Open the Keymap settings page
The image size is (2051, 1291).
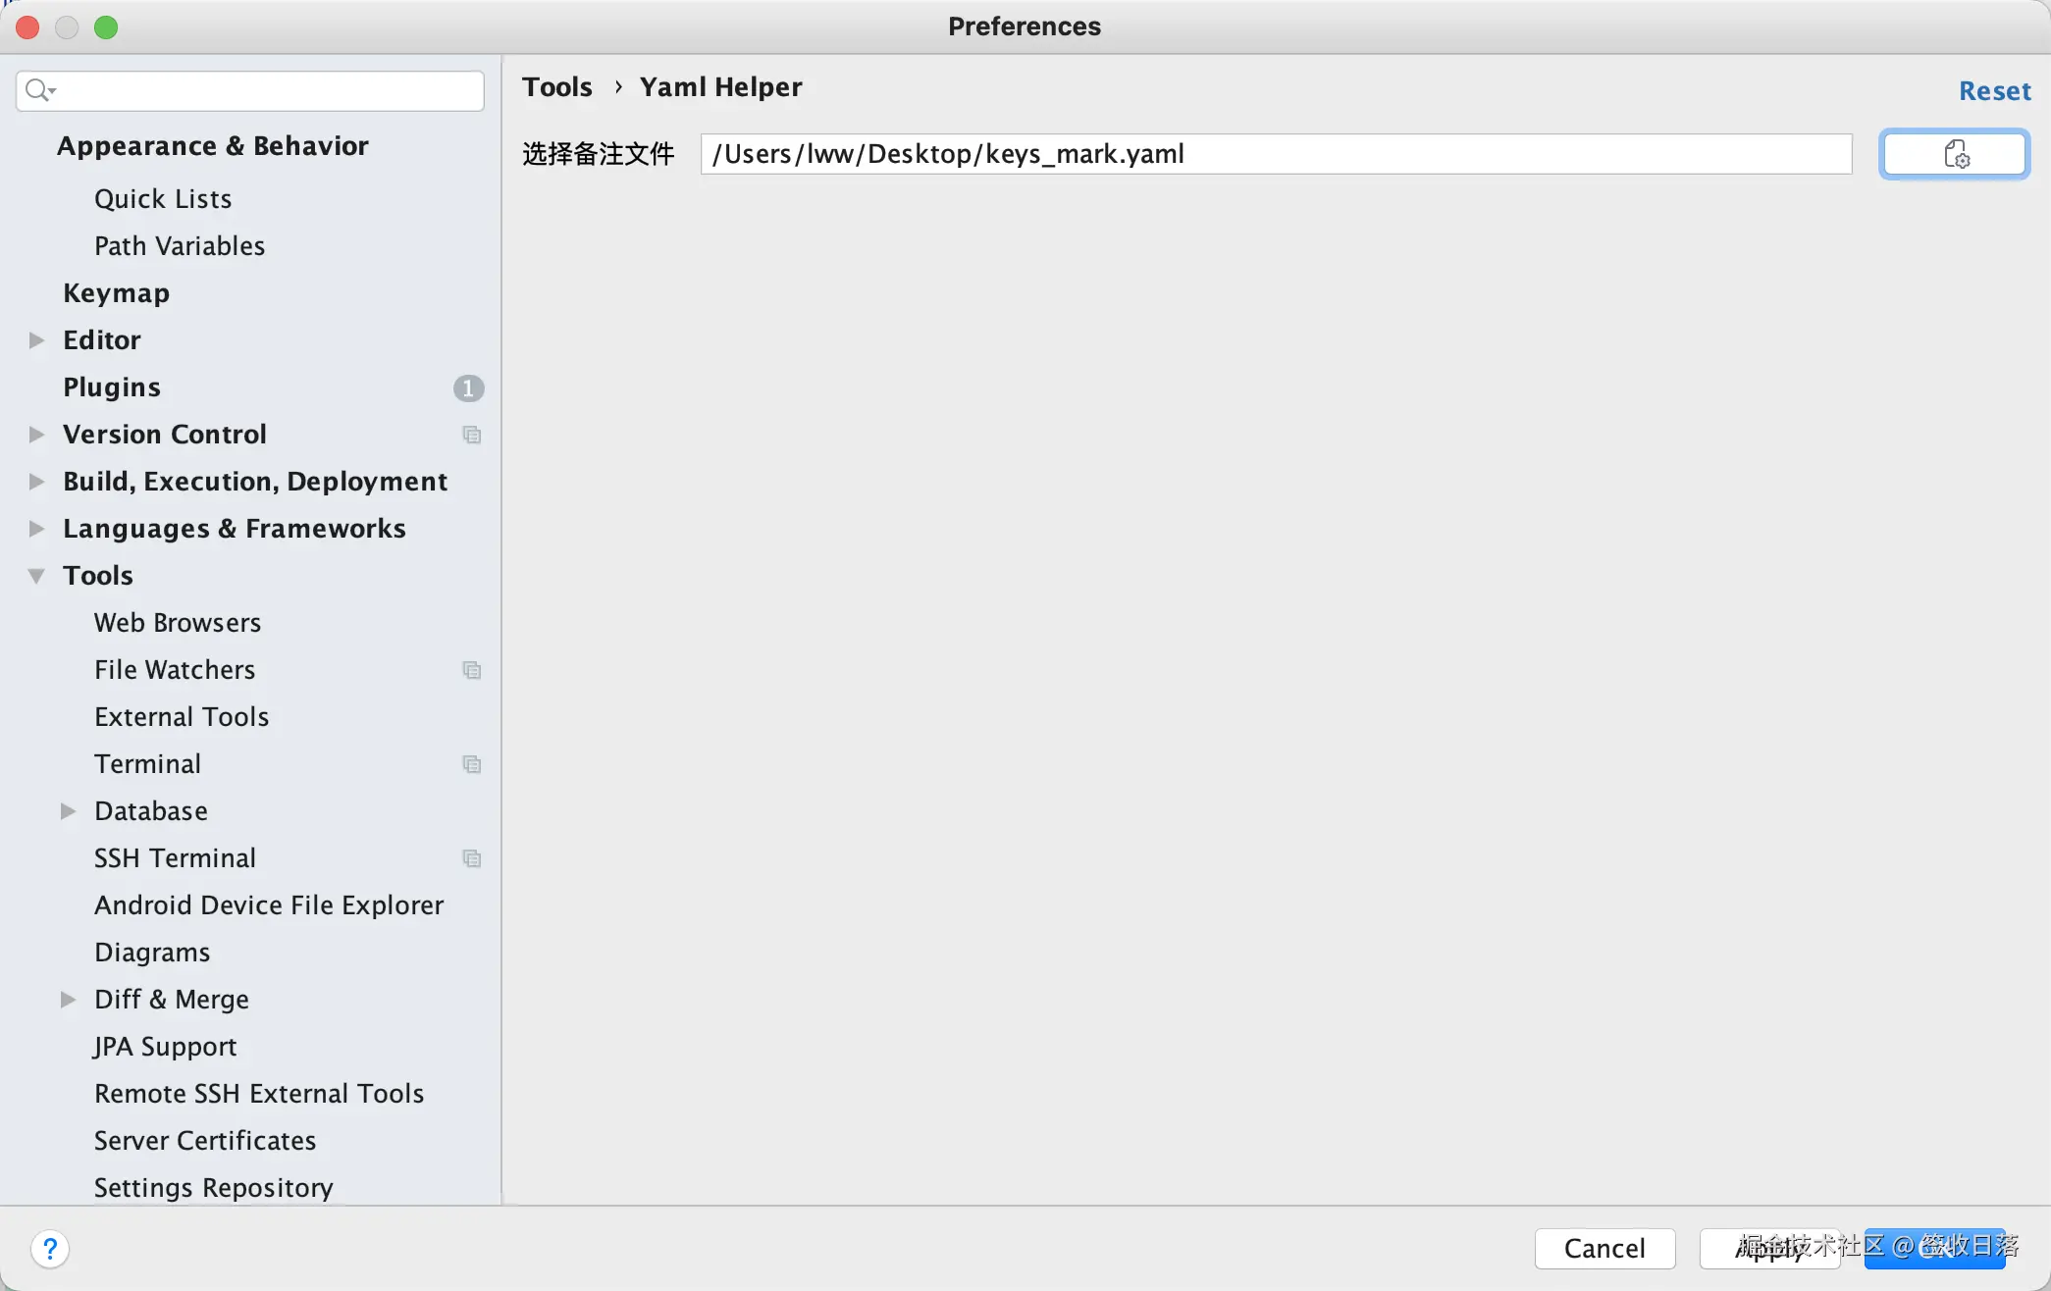point(116,292)
